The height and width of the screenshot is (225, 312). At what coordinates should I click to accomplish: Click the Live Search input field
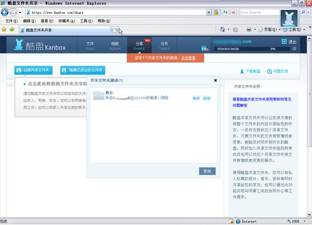(x=259, y=12)
